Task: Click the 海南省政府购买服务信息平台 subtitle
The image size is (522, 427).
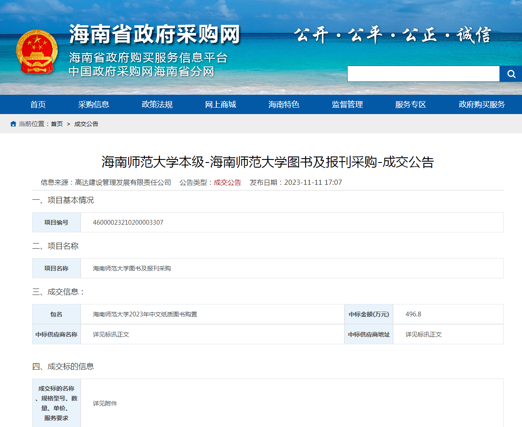Action: [x=148, y=58]
